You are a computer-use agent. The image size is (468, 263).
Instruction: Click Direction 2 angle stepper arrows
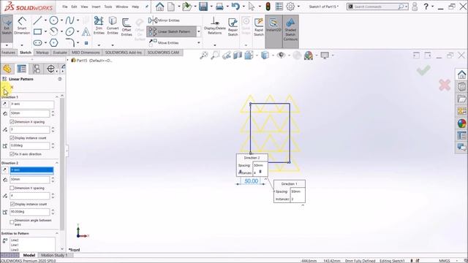(x=53, y=212)
